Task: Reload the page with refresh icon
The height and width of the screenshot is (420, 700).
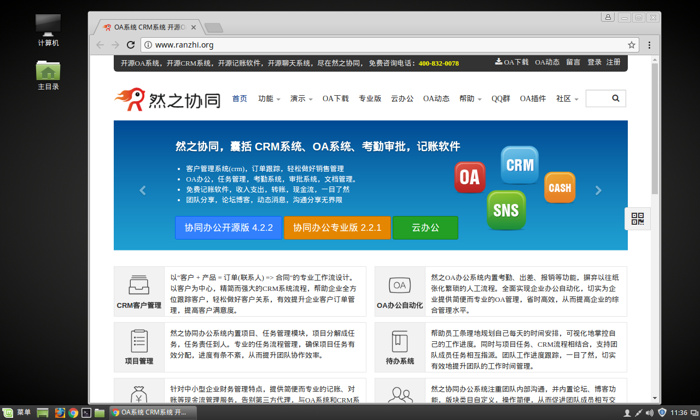Action: tap(131, 45)
